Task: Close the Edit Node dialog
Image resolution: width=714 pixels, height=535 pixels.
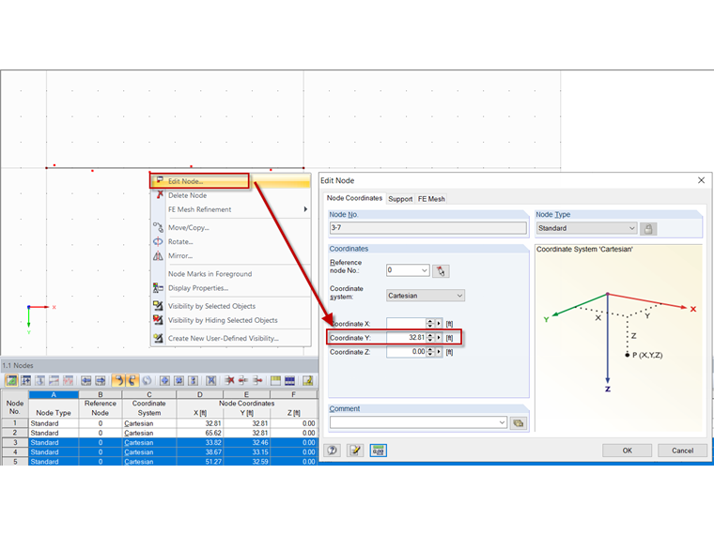Action: (x=701, y=180)
